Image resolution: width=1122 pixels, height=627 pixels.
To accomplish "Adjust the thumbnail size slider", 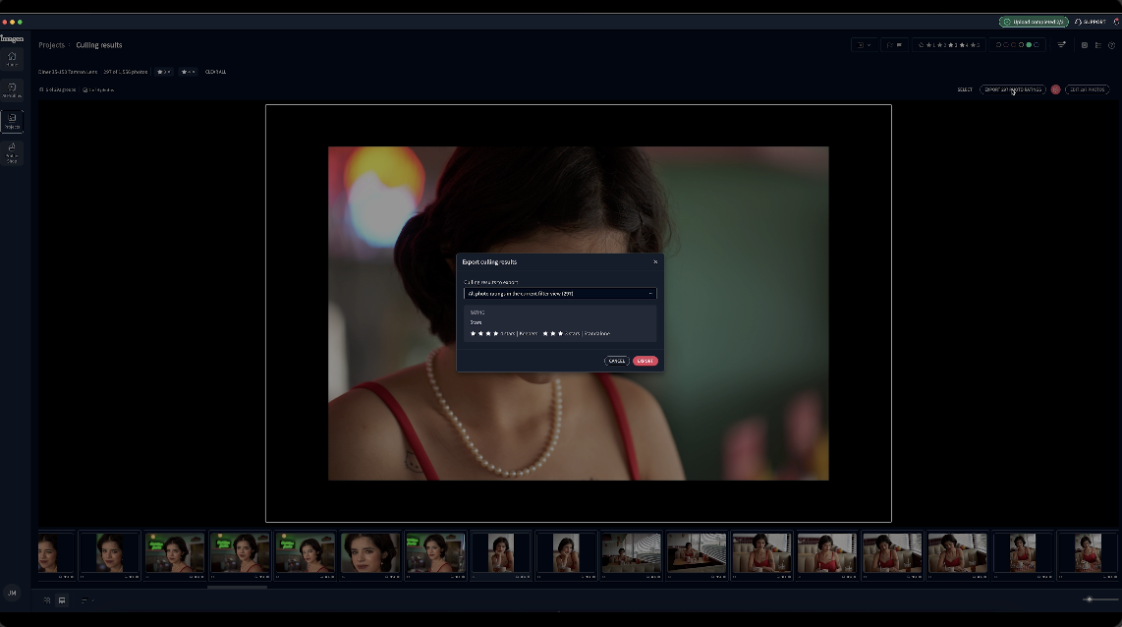I will [x=1089, y=599].
